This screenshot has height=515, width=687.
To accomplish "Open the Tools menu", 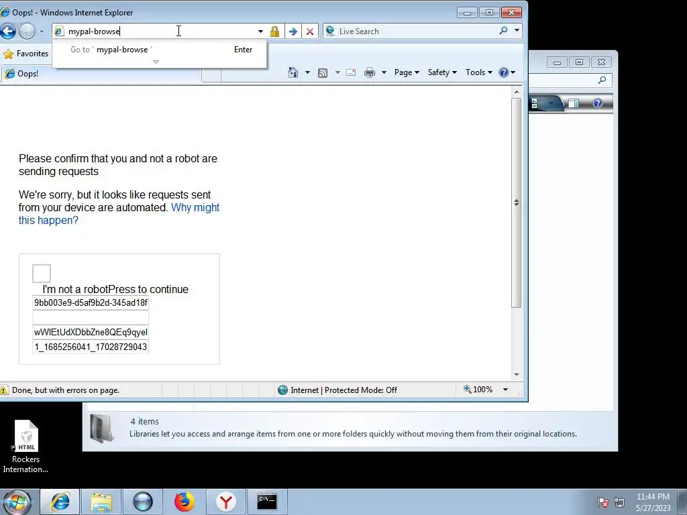I will [x=478, y=72].
